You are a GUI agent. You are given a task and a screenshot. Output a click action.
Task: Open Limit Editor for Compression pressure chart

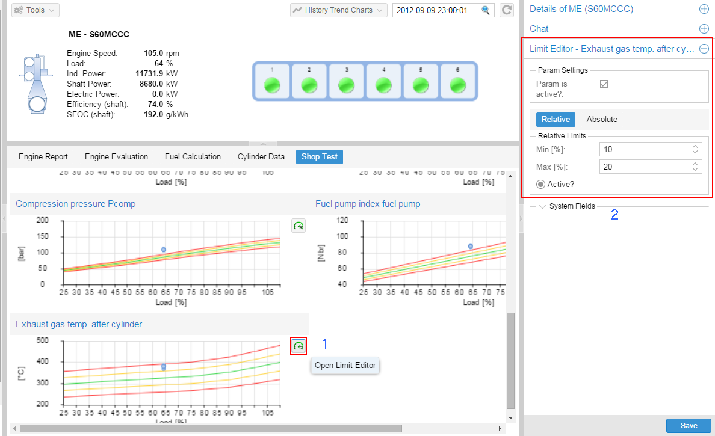point(299,226)
